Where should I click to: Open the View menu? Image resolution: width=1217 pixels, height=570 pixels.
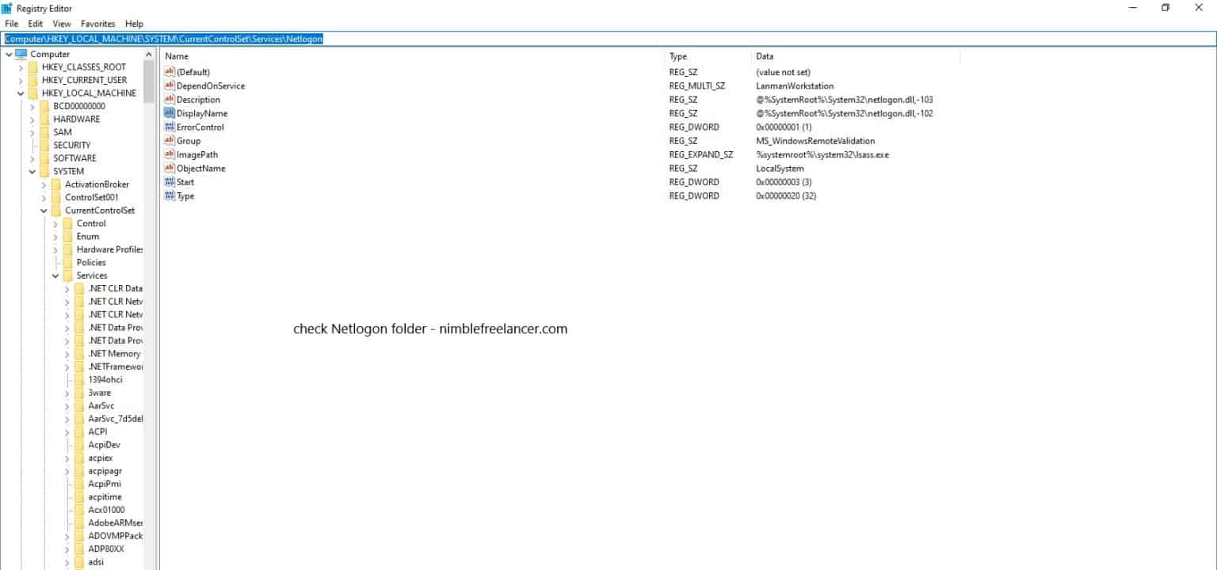coord(61,23)
